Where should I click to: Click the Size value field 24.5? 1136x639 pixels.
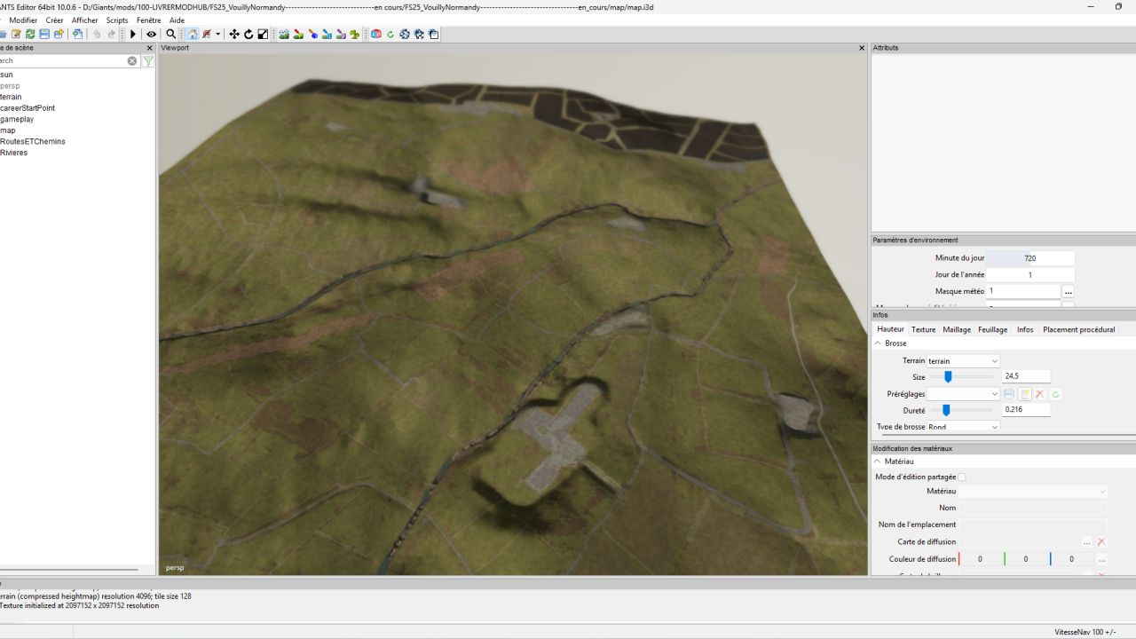point(1026,377)
